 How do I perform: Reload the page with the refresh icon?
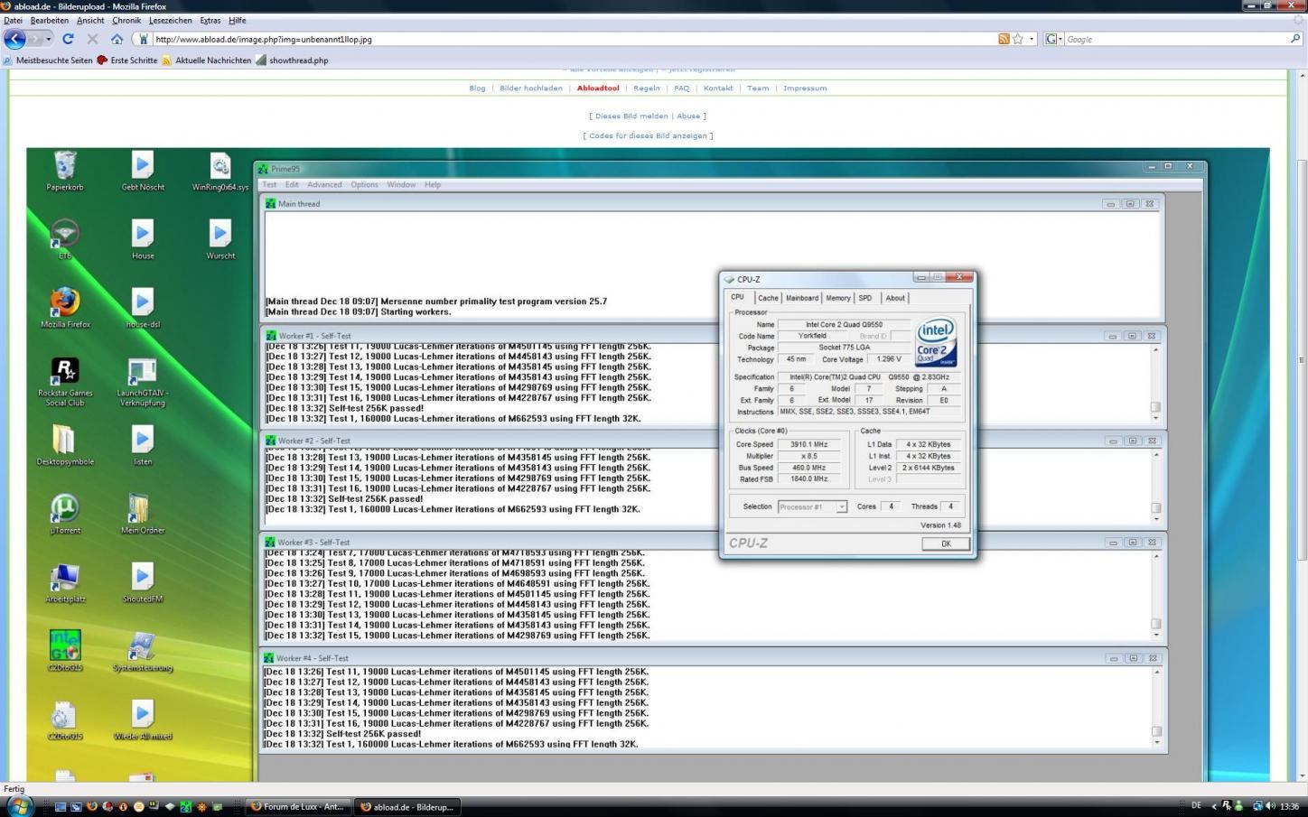[x=68, y=39]
